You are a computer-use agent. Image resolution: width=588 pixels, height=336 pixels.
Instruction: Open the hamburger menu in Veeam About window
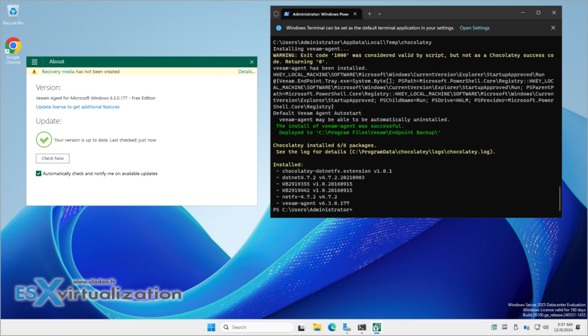[x=34, y=61]
